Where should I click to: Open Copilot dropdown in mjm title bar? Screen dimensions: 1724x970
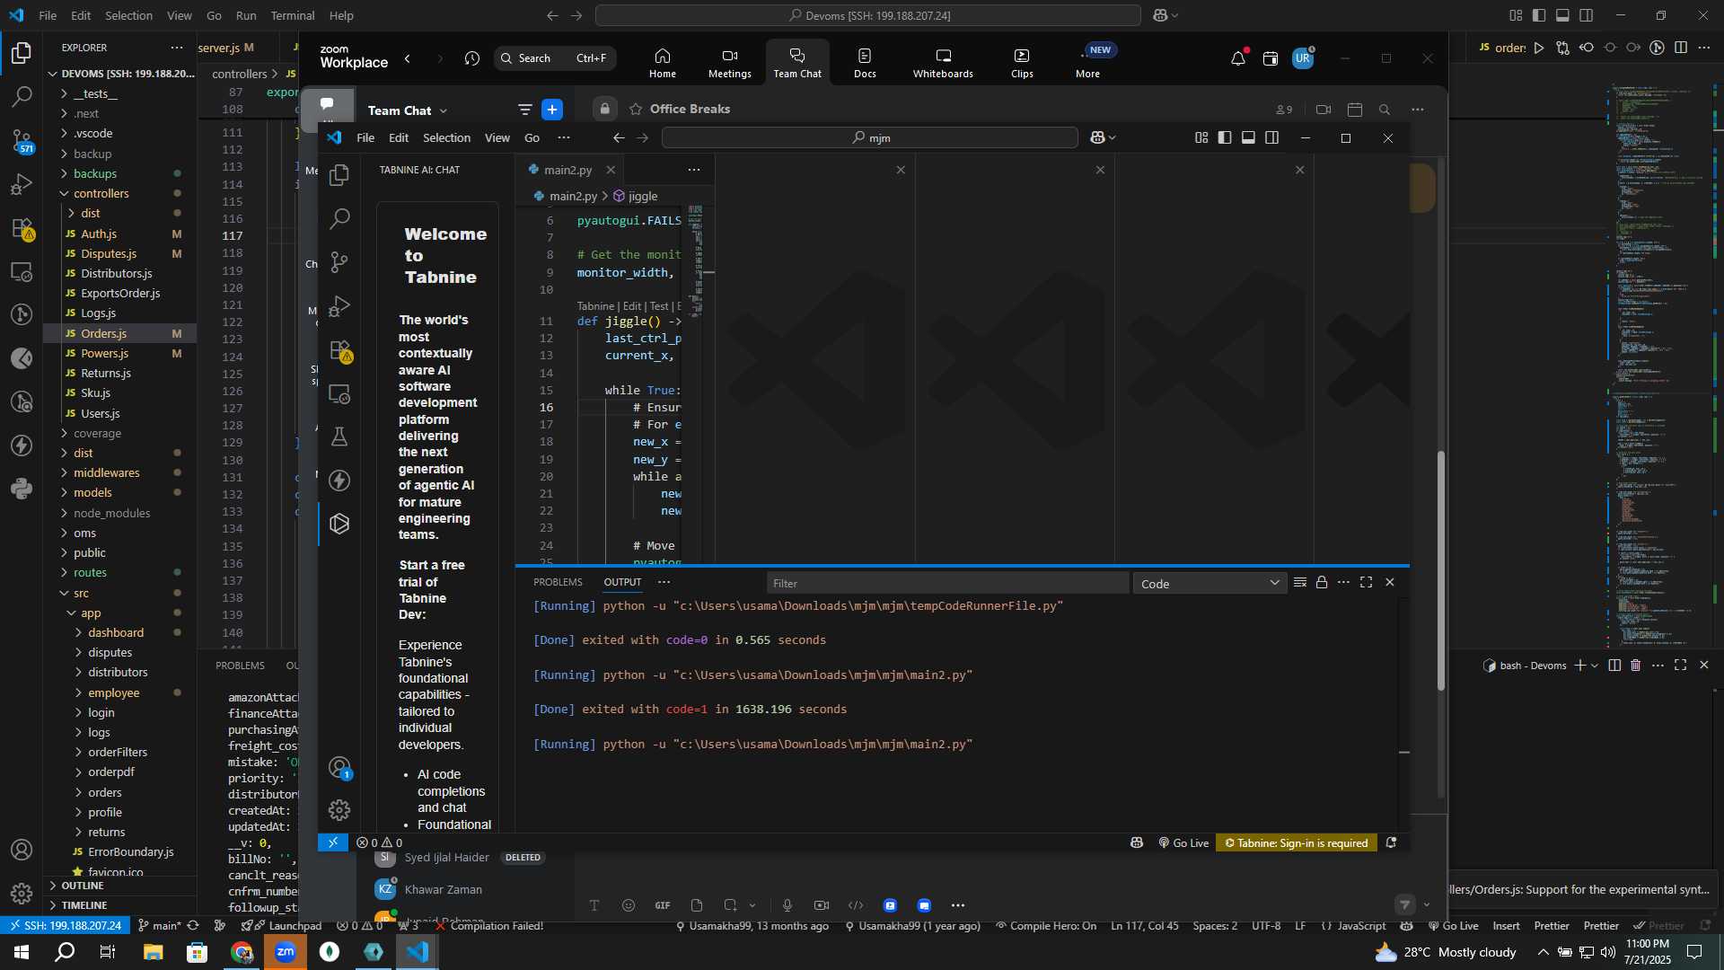[x=1113, y=137]
